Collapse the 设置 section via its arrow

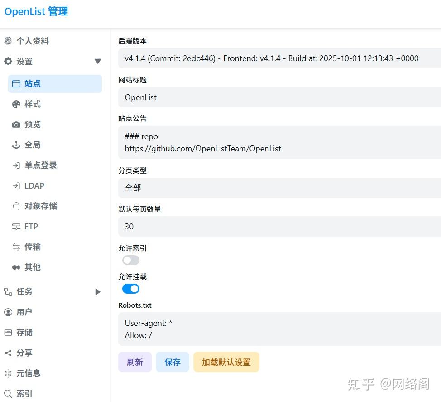98,61
